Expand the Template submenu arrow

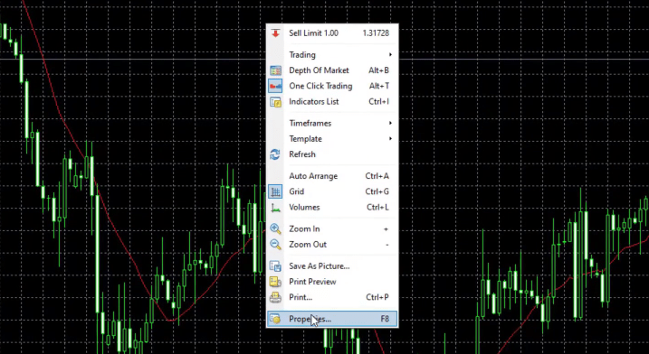point(390,139)
